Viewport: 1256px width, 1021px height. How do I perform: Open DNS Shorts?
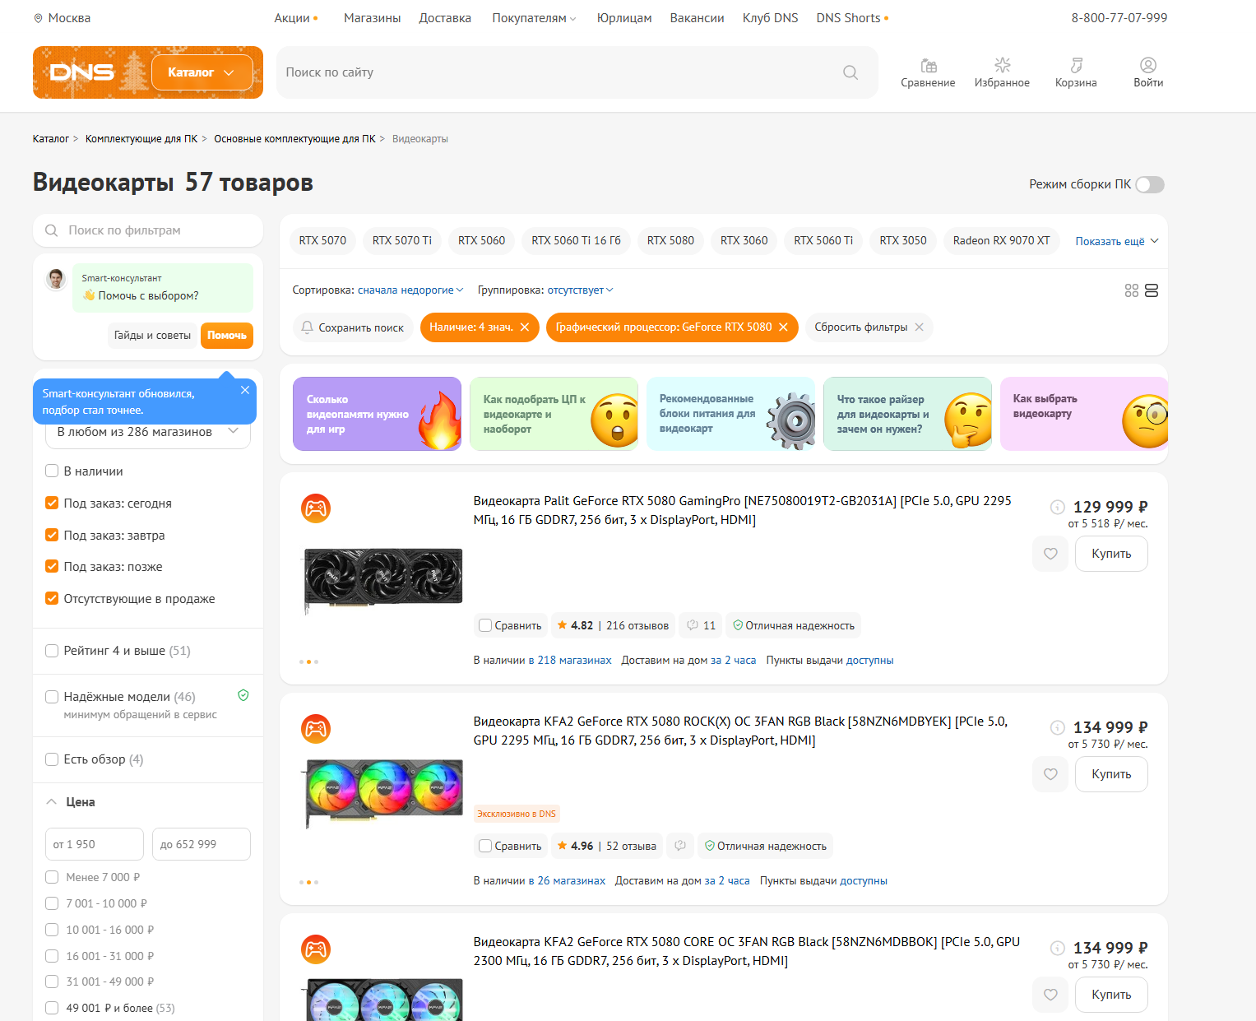click(848, 18)
